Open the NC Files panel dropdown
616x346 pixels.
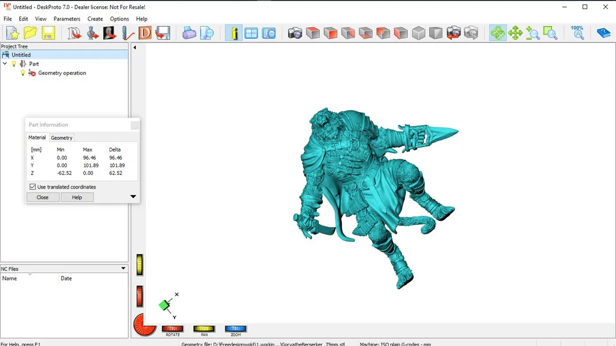(x=123, y=268)
